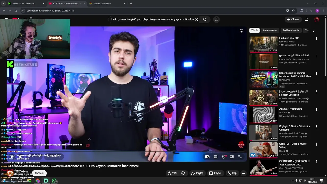
Task: Open Windows Start menu
Action: tap(4, 181)
